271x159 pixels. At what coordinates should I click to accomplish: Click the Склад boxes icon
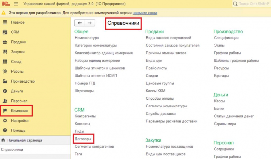5,61
